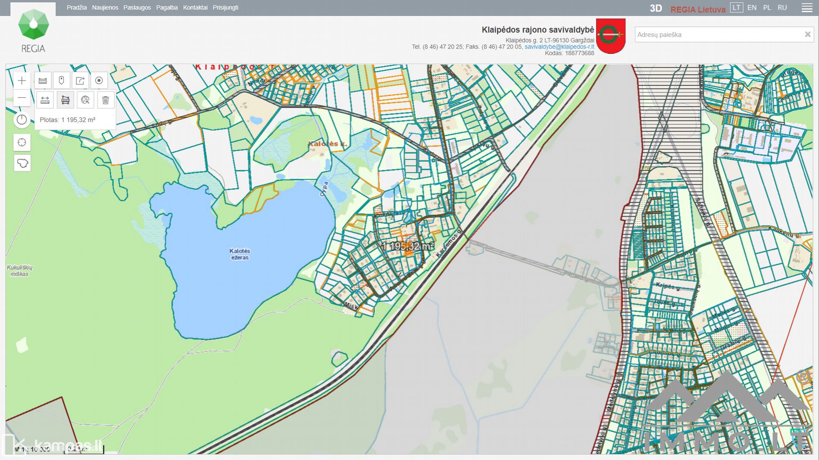Screen dimensions: 819x460
Task: Switch to 3D map view
Action: click(656, 9)
